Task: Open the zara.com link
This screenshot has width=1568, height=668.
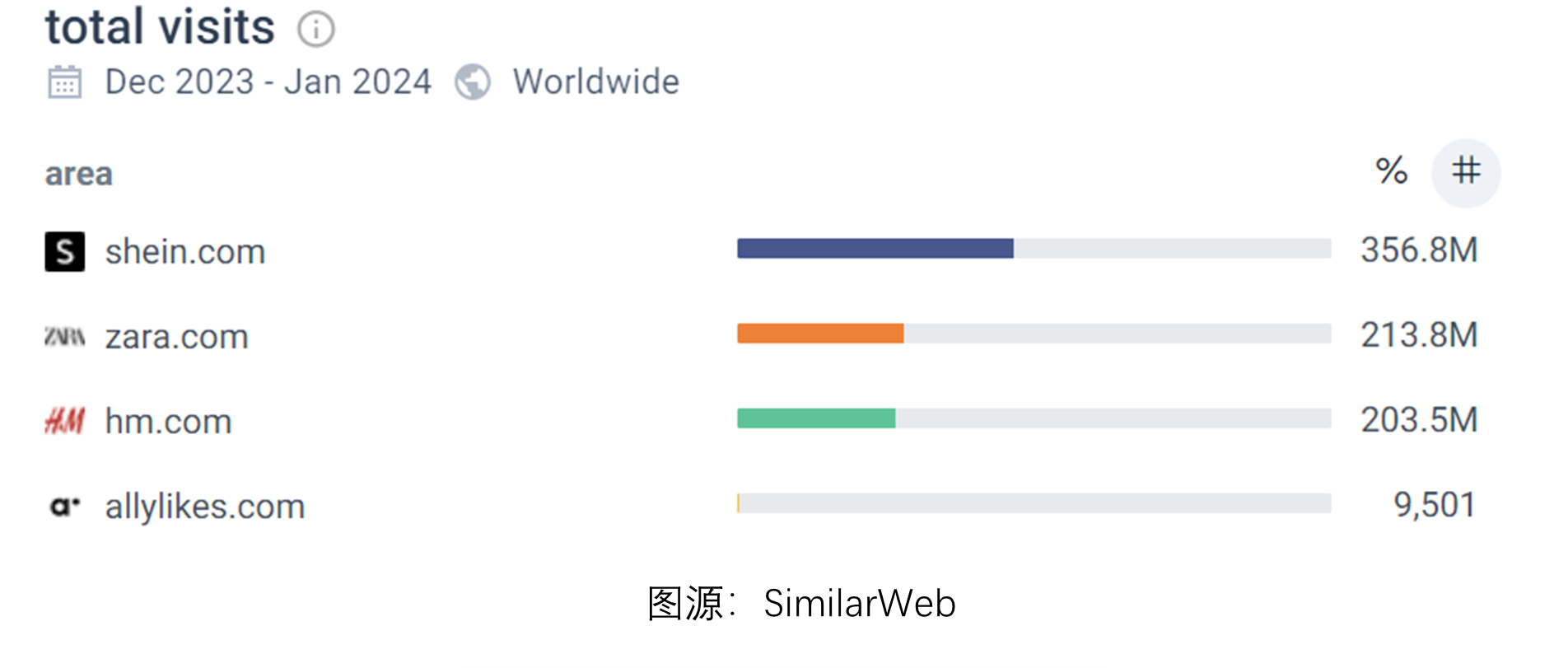Action: coord(176,337)
